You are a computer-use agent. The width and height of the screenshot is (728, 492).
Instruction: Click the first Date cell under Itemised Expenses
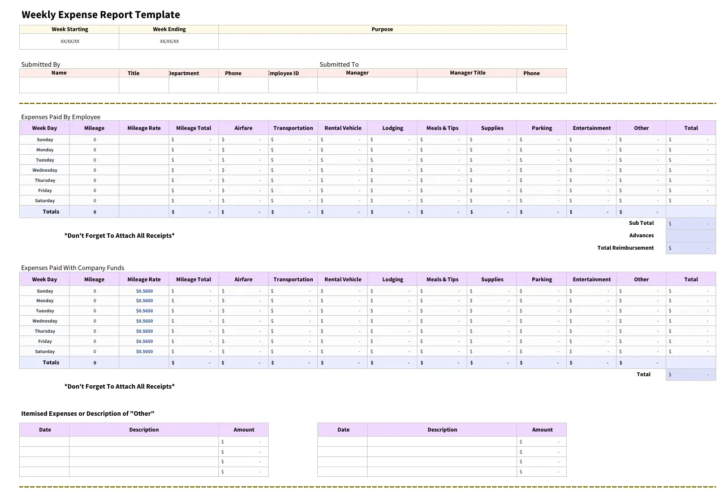pos(45,441)
